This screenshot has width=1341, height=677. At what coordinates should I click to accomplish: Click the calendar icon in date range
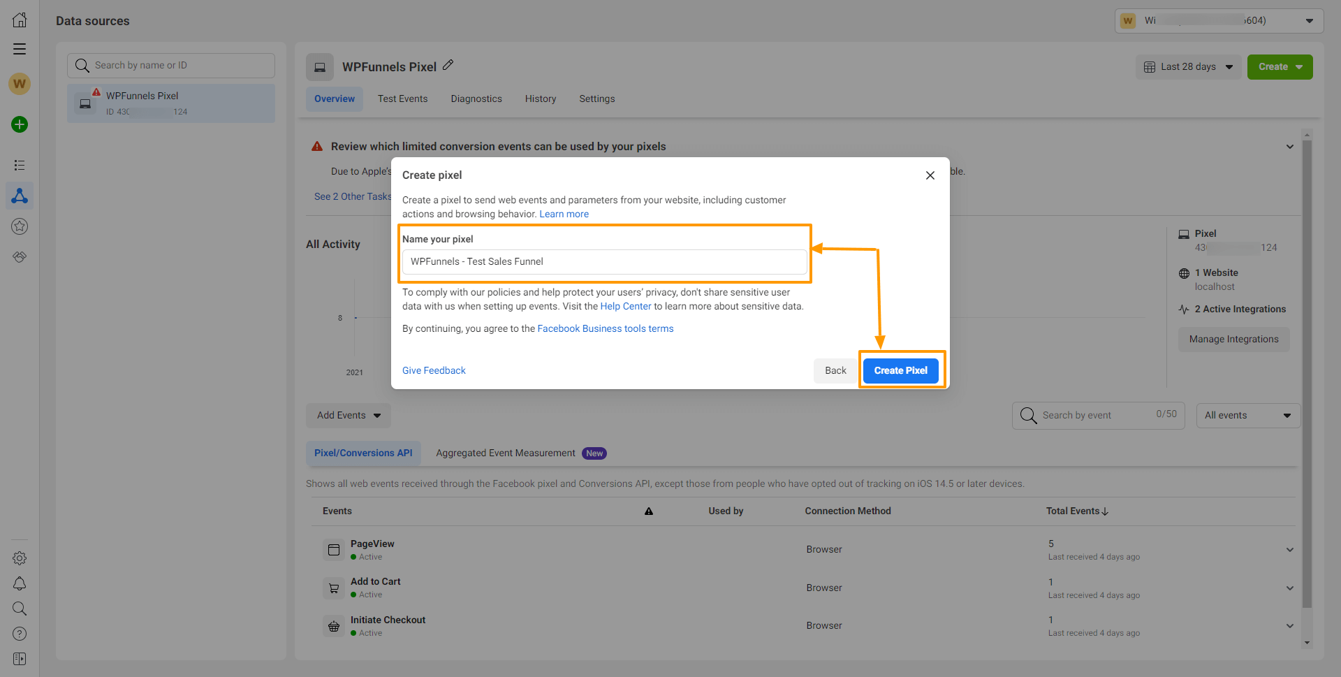(1150, 67)
